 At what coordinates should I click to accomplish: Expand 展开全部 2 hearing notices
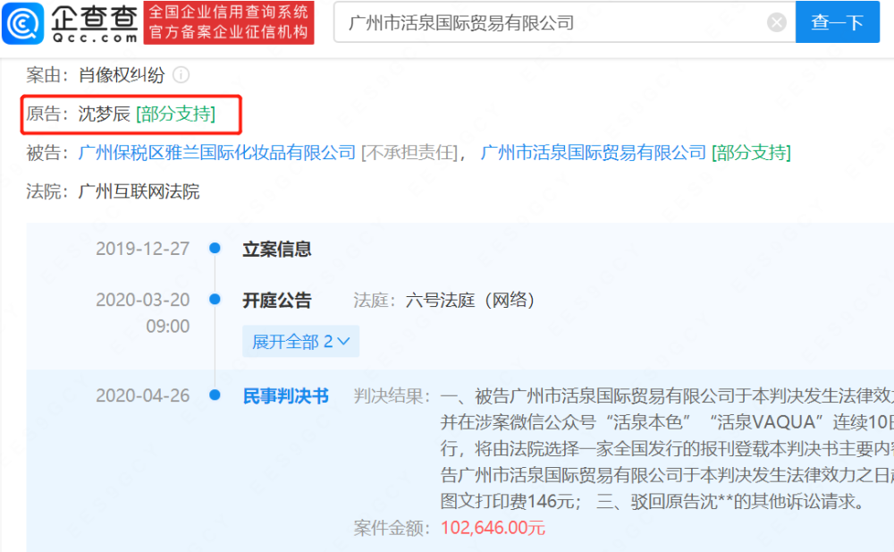click(x=300, y=342)
